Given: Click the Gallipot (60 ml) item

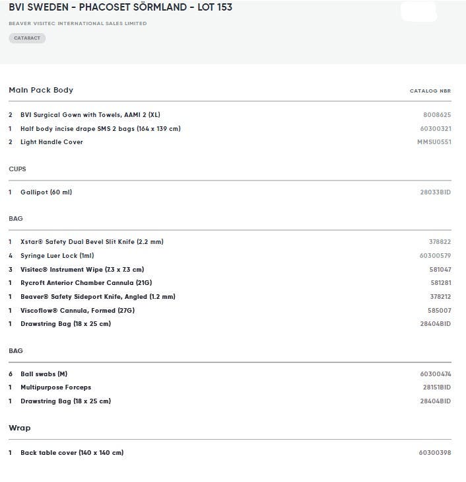Looking at the screenshot, I should click(x=46, y=192).
